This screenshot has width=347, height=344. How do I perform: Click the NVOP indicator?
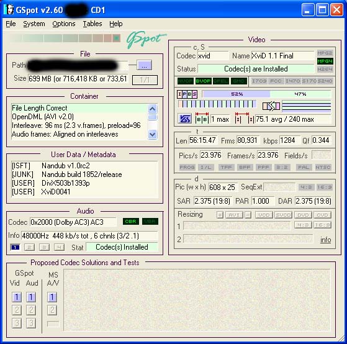[x=186, y=81]
